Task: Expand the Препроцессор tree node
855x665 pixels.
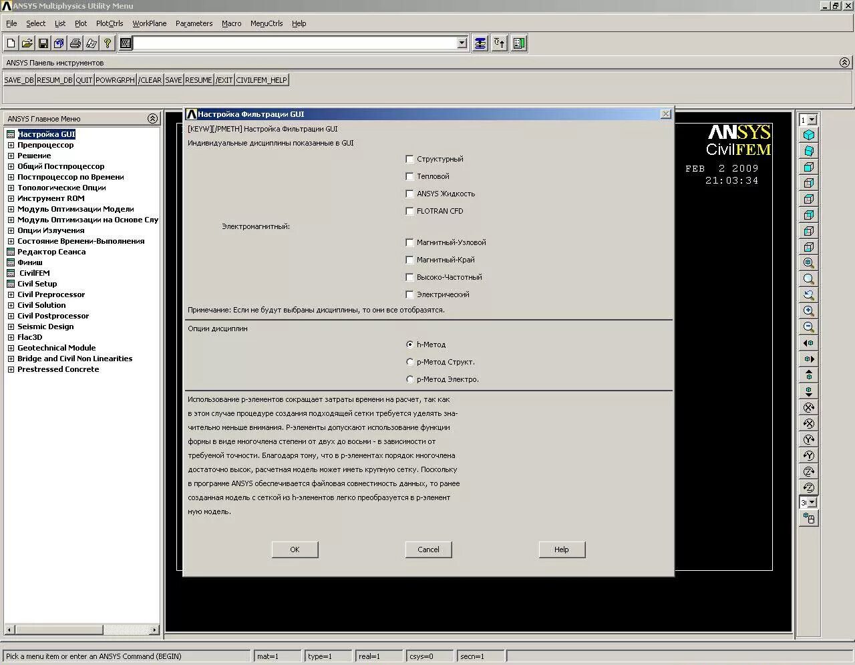Action: point(11,145)
